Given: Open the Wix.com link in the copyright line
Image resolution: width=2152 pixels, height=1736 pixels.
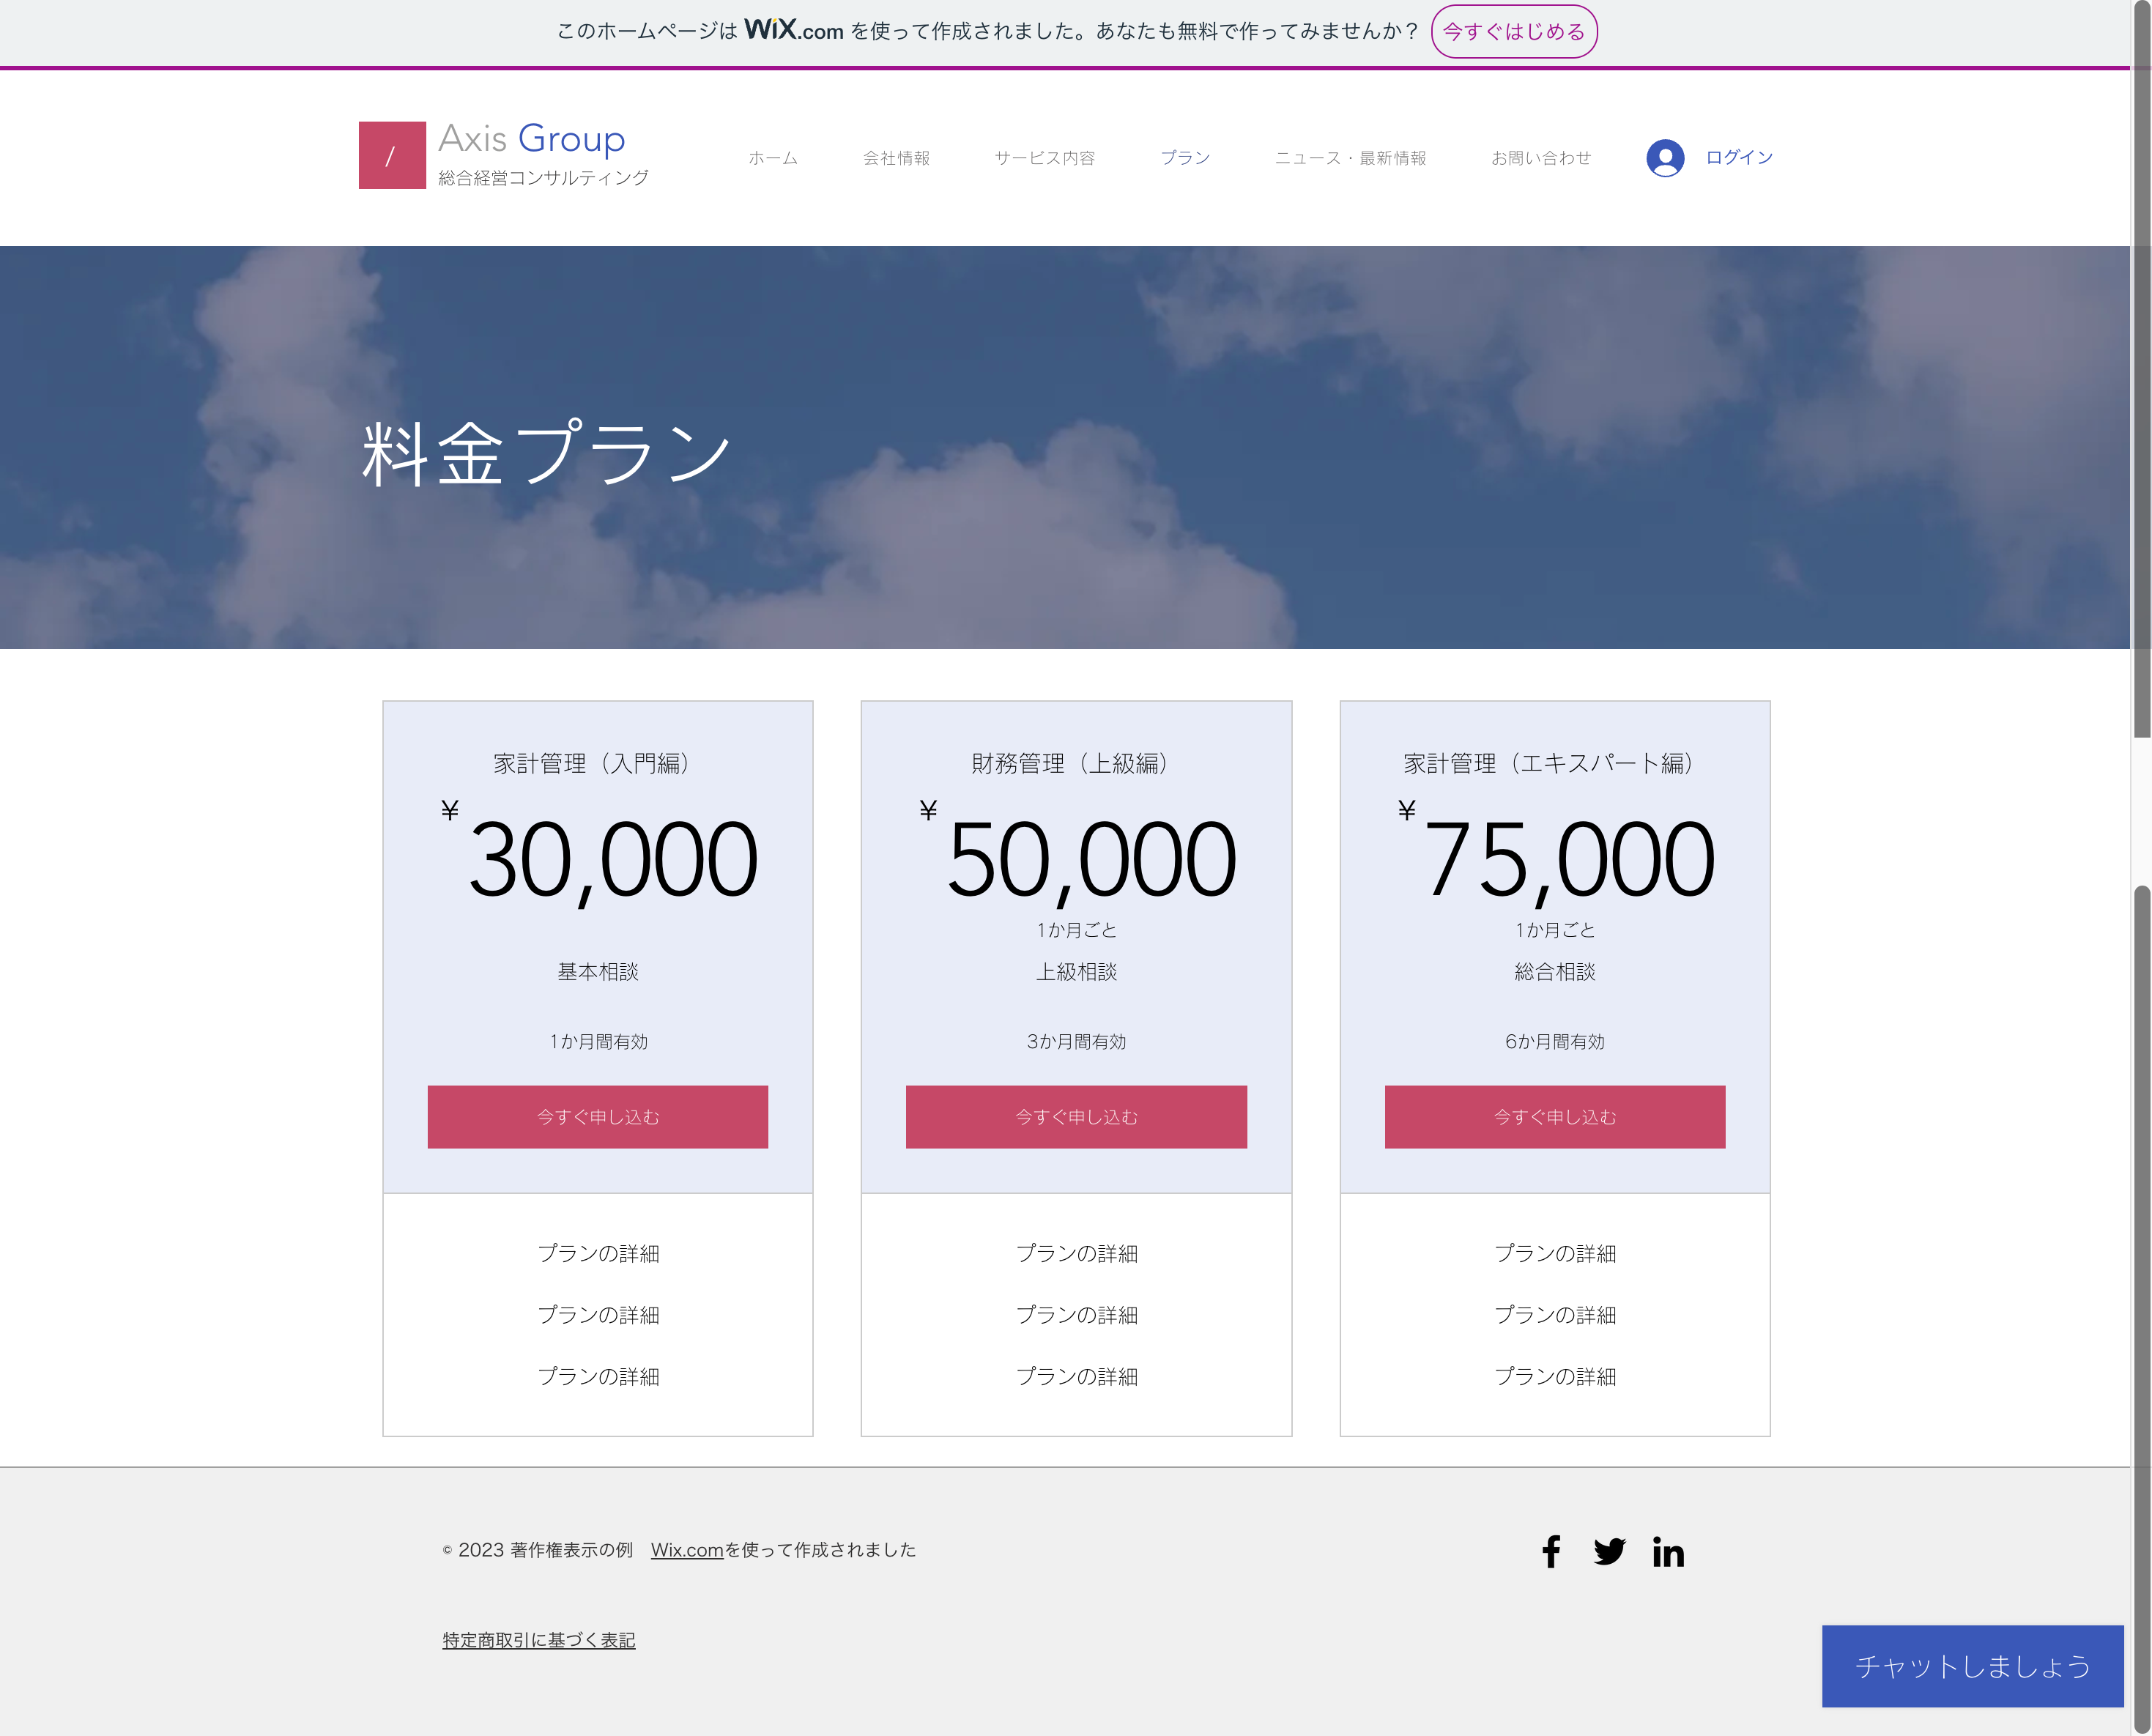Looking at the screenshot, I should (686, 1550).
